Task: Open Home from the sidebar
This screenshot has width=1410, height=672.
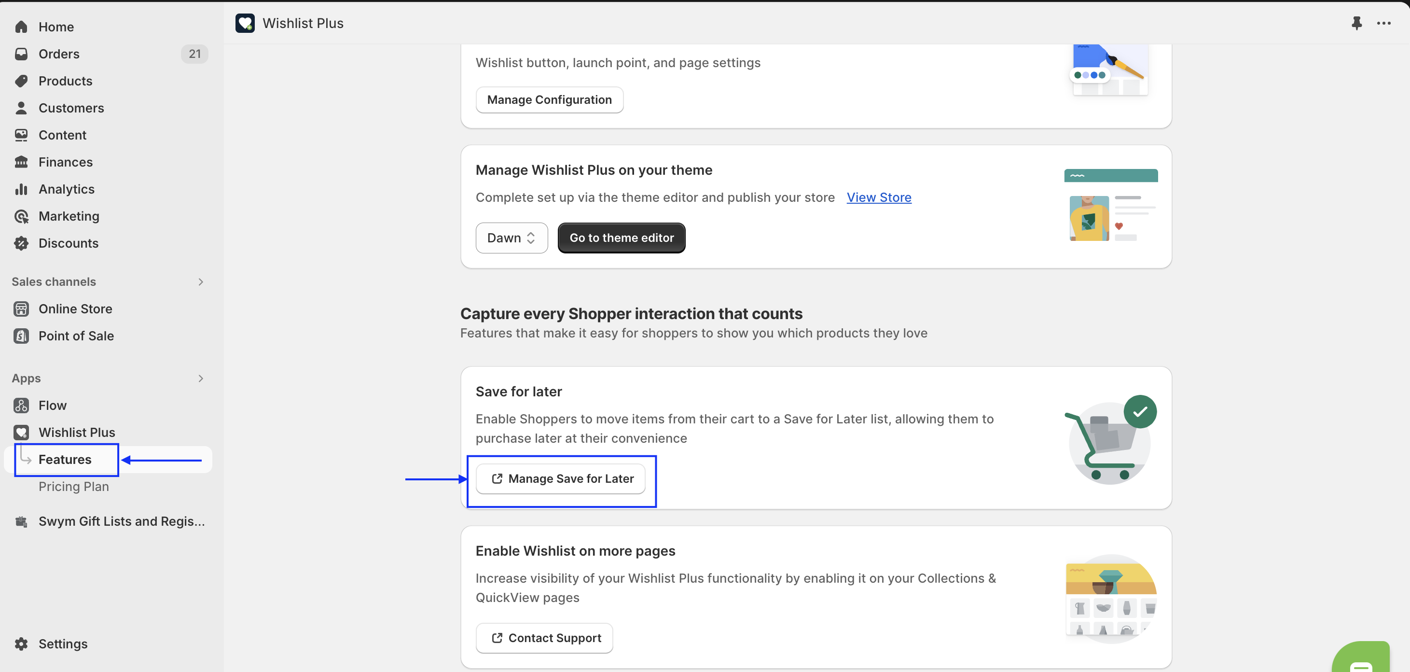Action: click(56, 27)
